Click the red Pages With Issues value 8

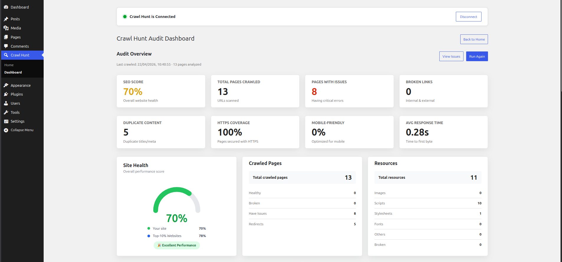[x=314, y=92]
